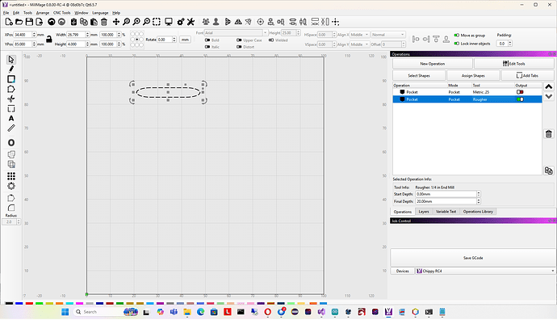557x320 pixels.
Task: Open the Align X Middle dropdown
Action: coord(359,35)
